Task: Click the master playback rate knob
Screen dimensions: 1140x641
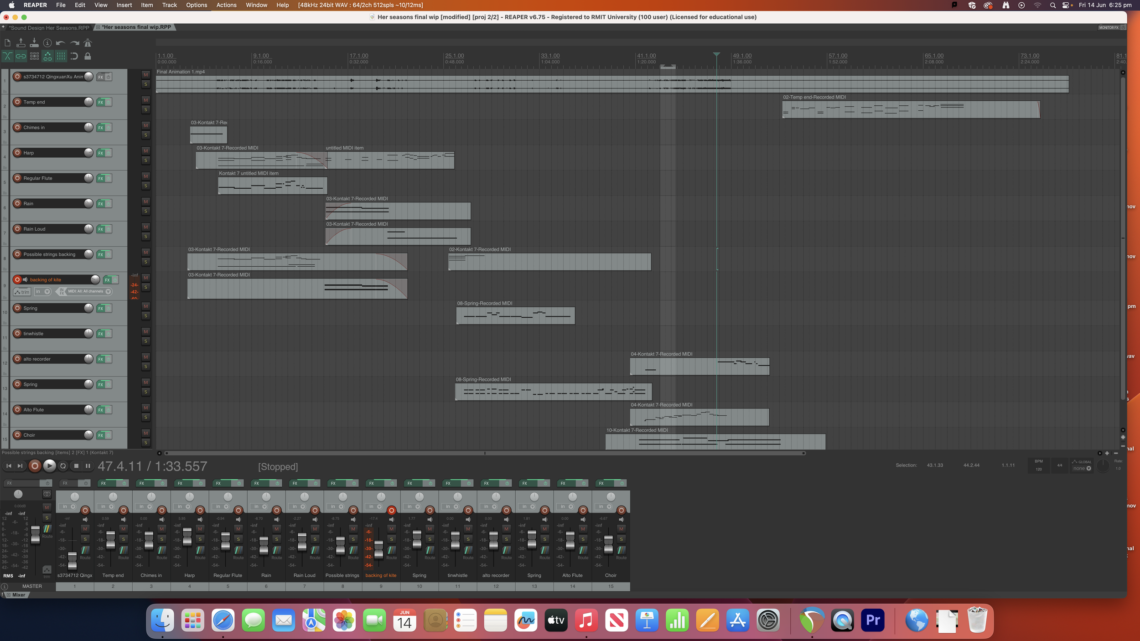Action: coord(1102,465)
